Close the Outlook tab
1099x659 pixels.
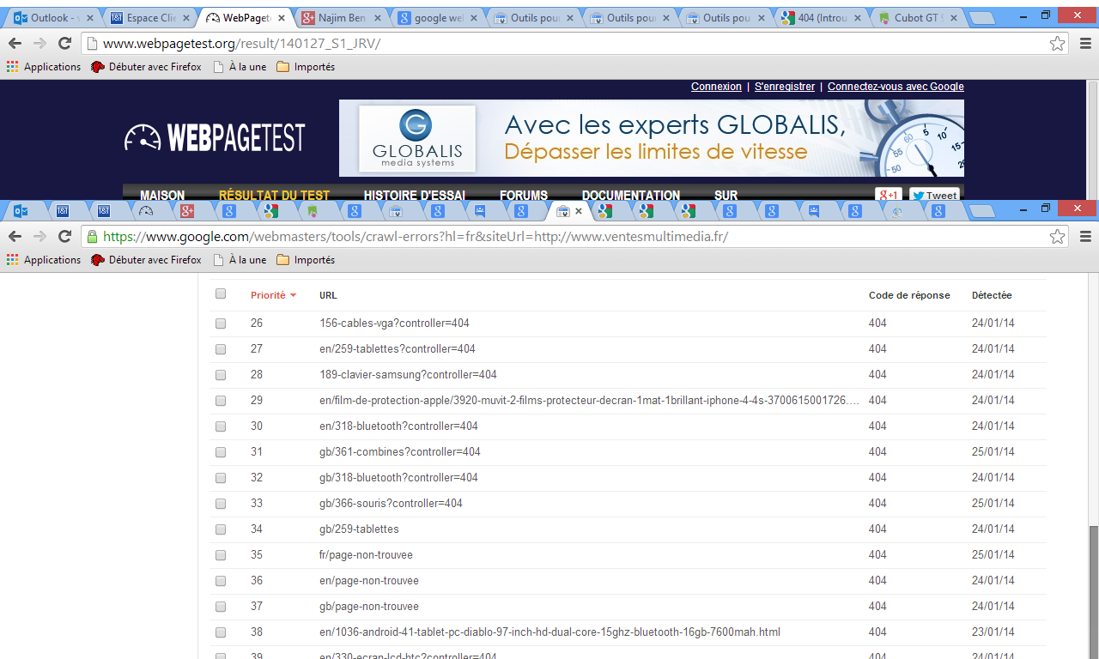click(x=89, y=18)
